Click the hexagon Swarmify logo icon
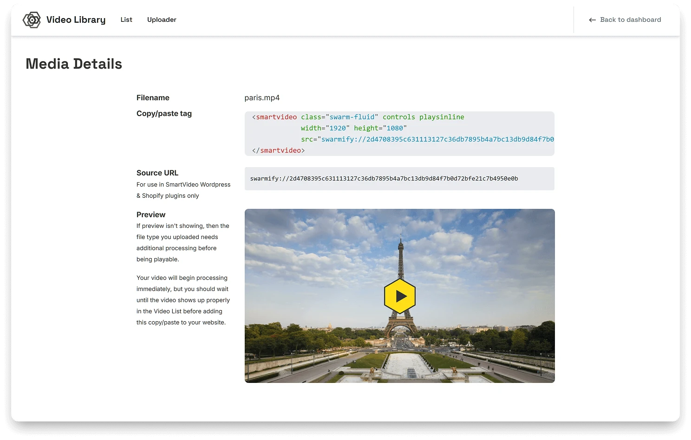 pyautogui.click(x=32, y=20)
